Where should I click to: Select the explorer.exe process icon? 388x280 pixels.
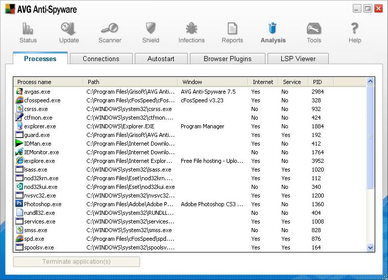19,126
